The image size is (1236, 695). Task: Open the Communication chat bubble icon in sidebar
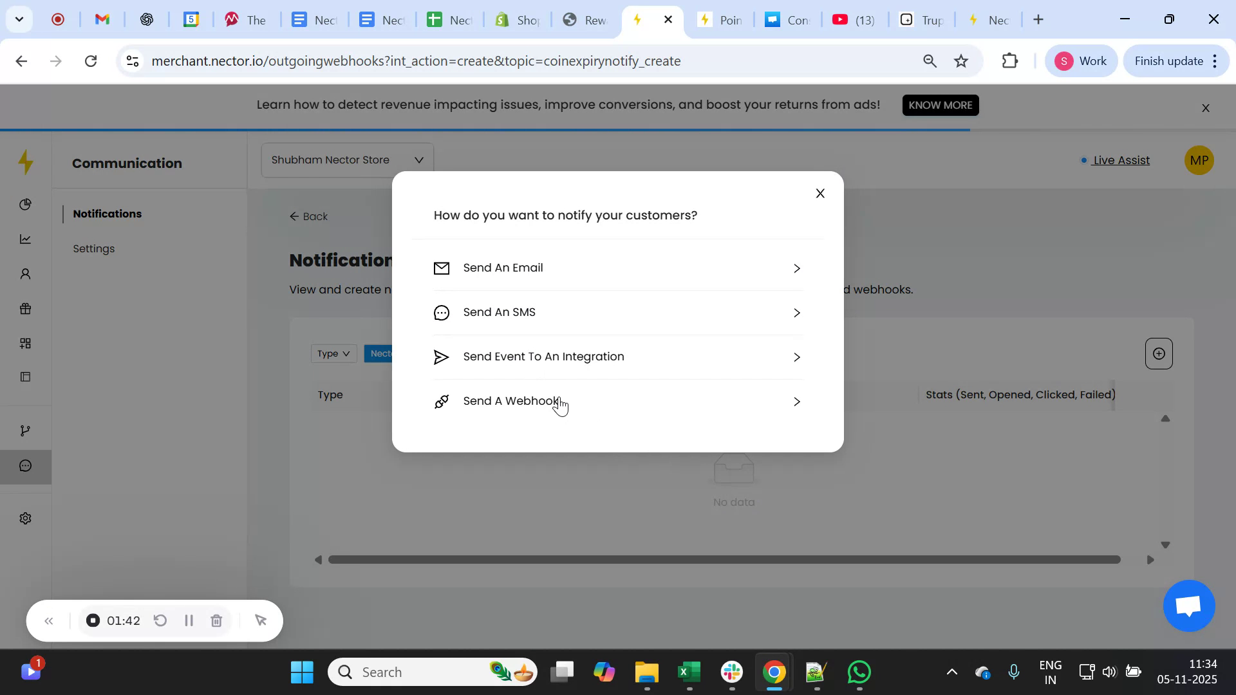(25, 465)
